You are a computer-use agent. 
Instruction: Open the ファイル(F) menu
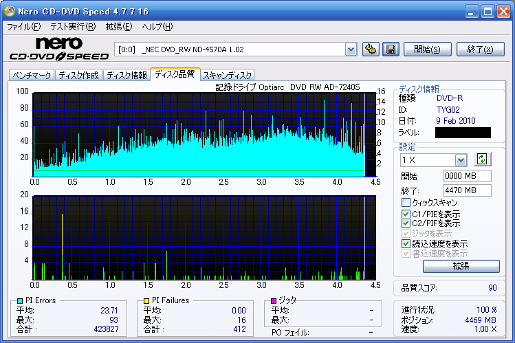pyautogui.click(x=23, y=27)
